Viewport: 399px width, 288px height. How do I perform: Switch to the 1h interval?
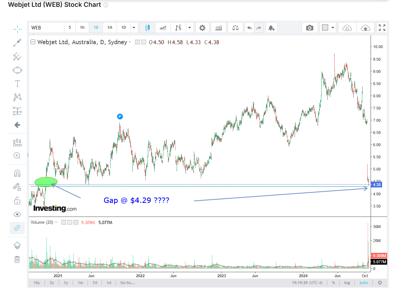coord(82,27)
